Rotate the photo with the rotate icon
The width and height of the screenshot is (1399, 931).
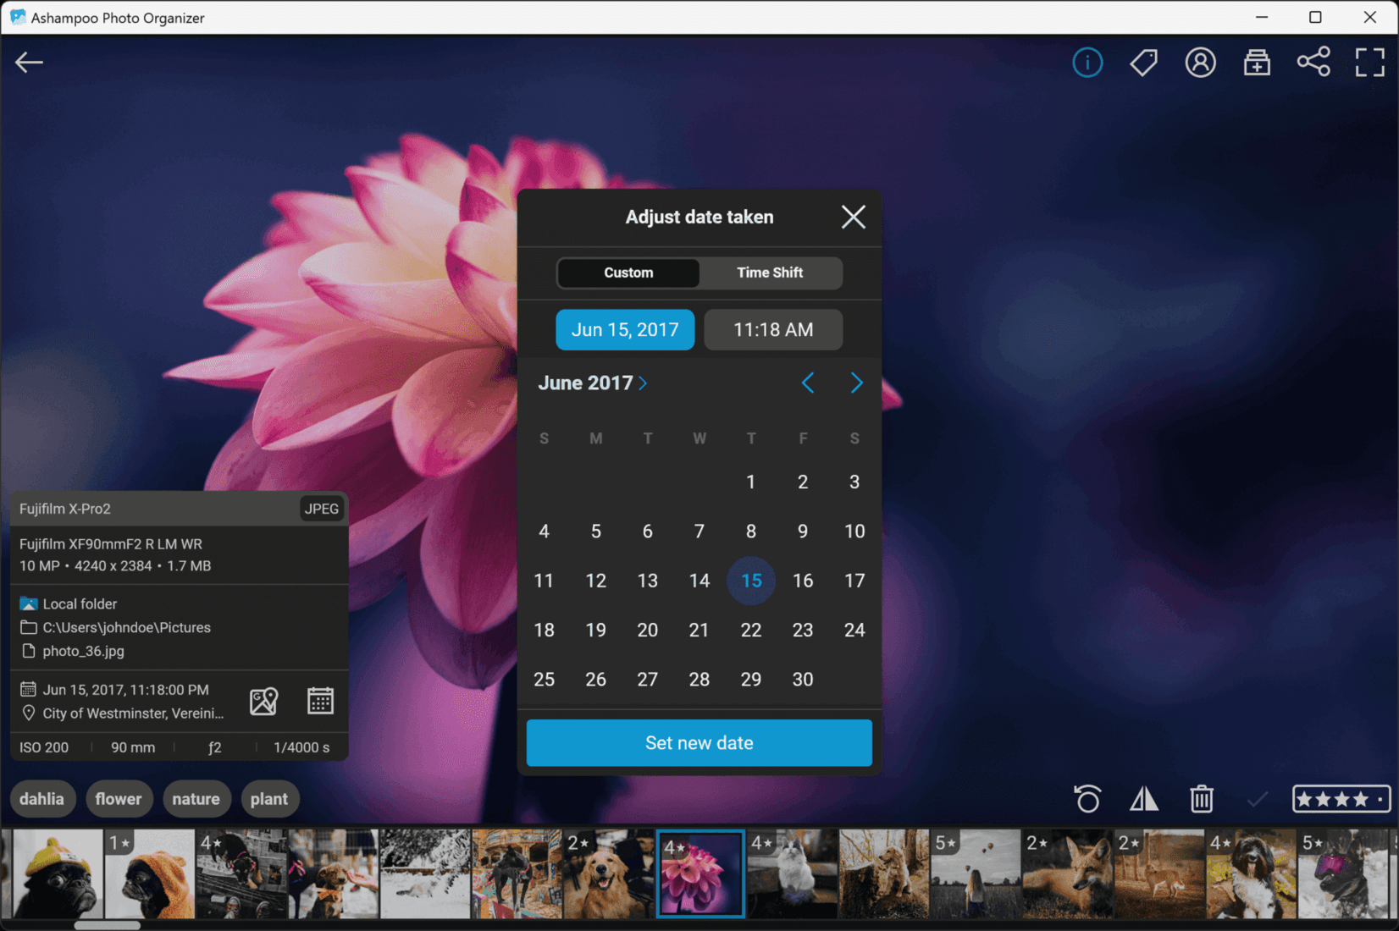coord(1087,798)
